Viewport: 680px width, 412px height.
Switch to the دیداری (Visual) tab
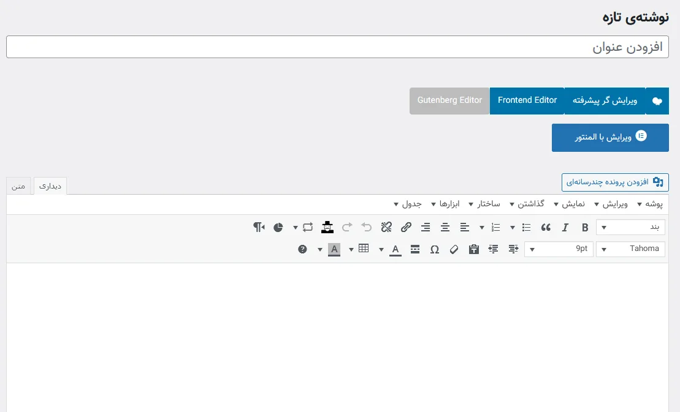click(50, 186)
